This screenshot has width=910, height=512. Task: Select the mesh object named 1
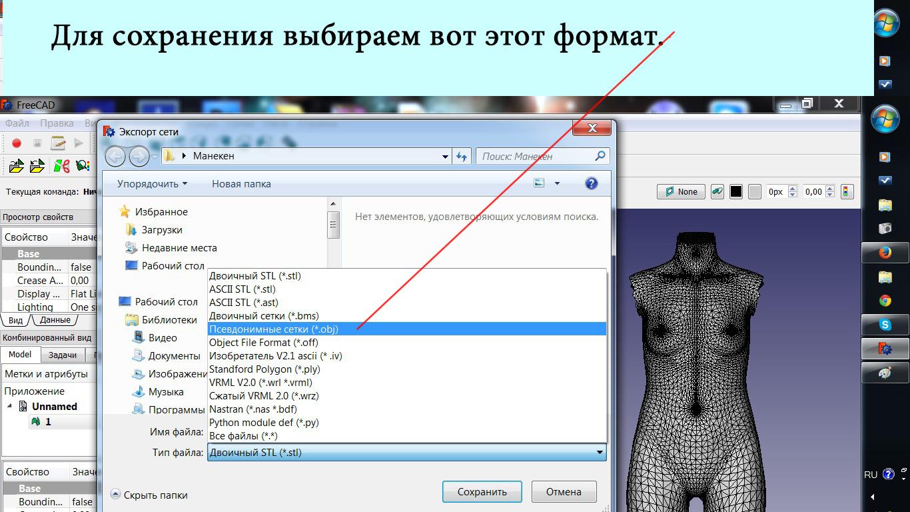[x=47, y=421]
